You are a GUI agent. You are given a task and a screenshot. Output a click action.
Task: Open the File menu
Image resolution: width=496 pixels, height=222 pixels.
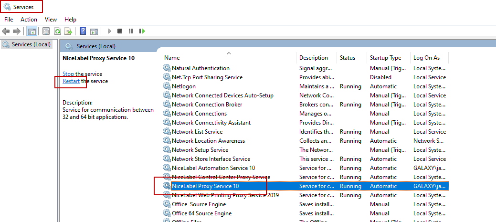(x=9, y=20)
